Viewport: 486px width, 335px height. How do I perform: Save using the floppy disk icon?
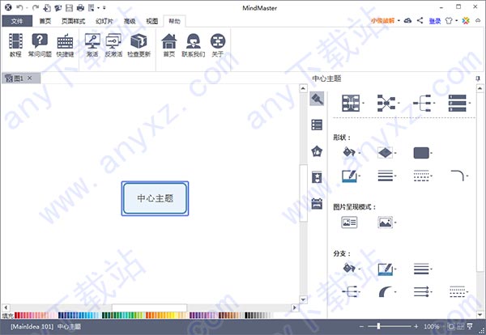(x=69, y=8)
